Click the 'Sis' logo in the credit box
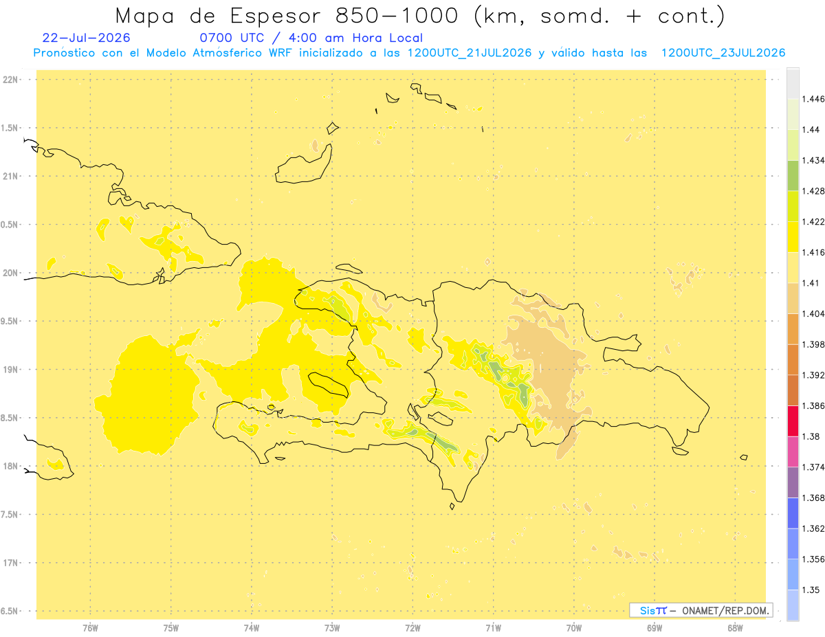The height and width of the screenshot is (637, 825). pos(648,610)
